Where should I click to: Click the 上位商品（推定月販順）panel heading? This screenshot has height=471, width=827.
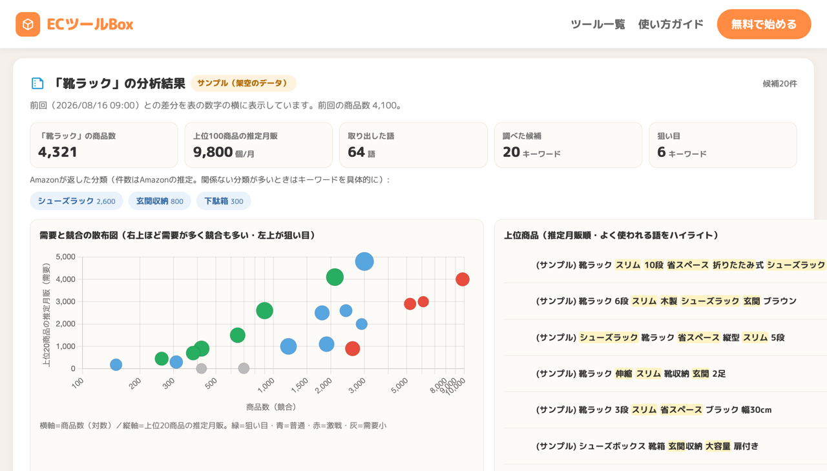[x=611, y=235]
